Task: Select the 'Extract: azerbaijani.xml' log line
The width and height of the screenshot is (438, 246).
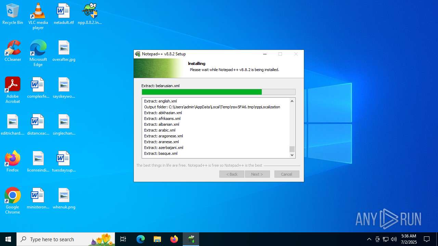Action: coord(164,148)
